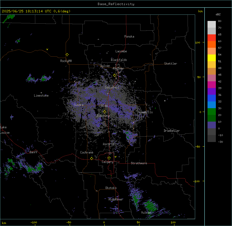The image size is (232, 226).
Task: Click the Ponoka city label
Action: pos(129,37)
